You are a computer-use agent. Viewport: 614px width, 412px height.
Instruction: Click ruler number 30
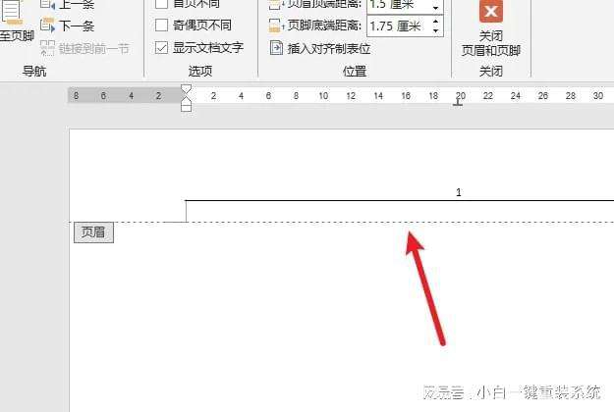point(598,96)
